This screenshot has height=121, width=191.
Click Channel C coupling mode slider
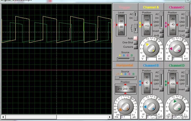coord(187,20)
